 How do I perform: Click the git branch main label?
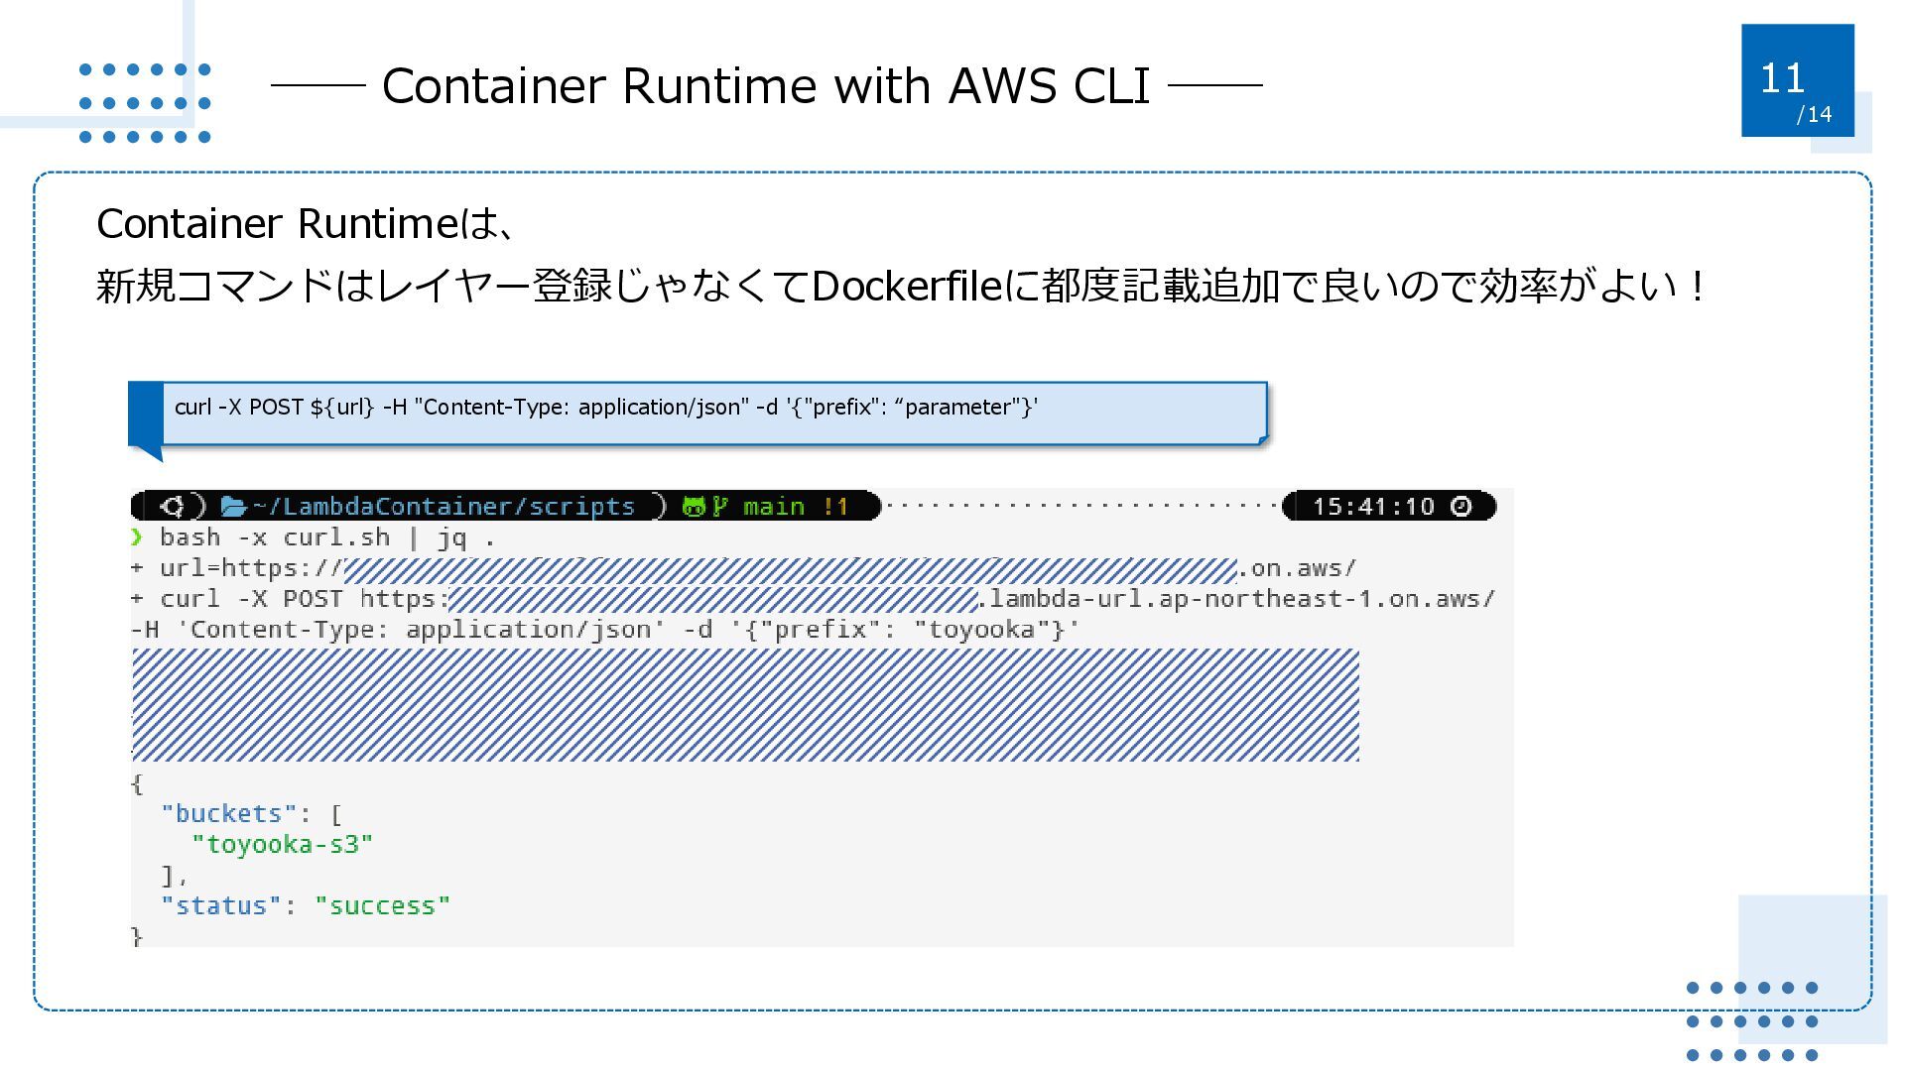(773, 507)
